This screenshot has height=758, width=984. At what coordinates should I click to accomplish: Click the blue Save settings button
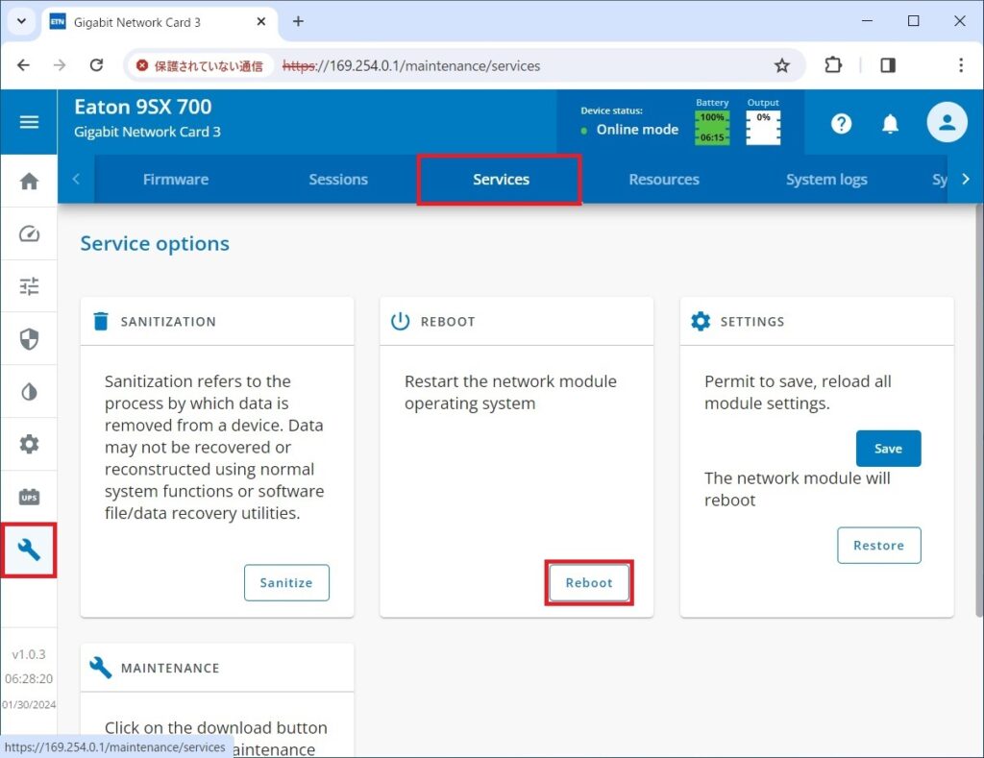coord(888,449)
